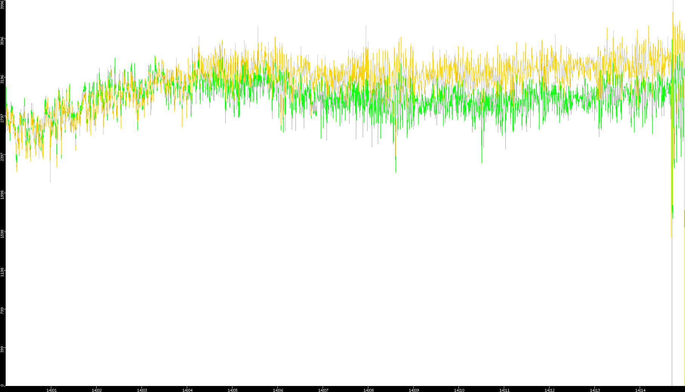Image resolution: width=685 pixels, height=392 pixels.
Task: Click the 14:08 time label
Action: (368, 390)
